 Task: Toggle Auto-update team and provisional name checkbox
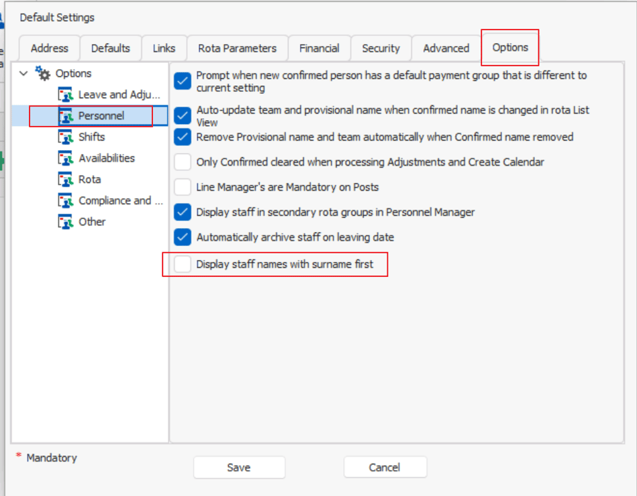pyautogui.click(x=183, y=115)
